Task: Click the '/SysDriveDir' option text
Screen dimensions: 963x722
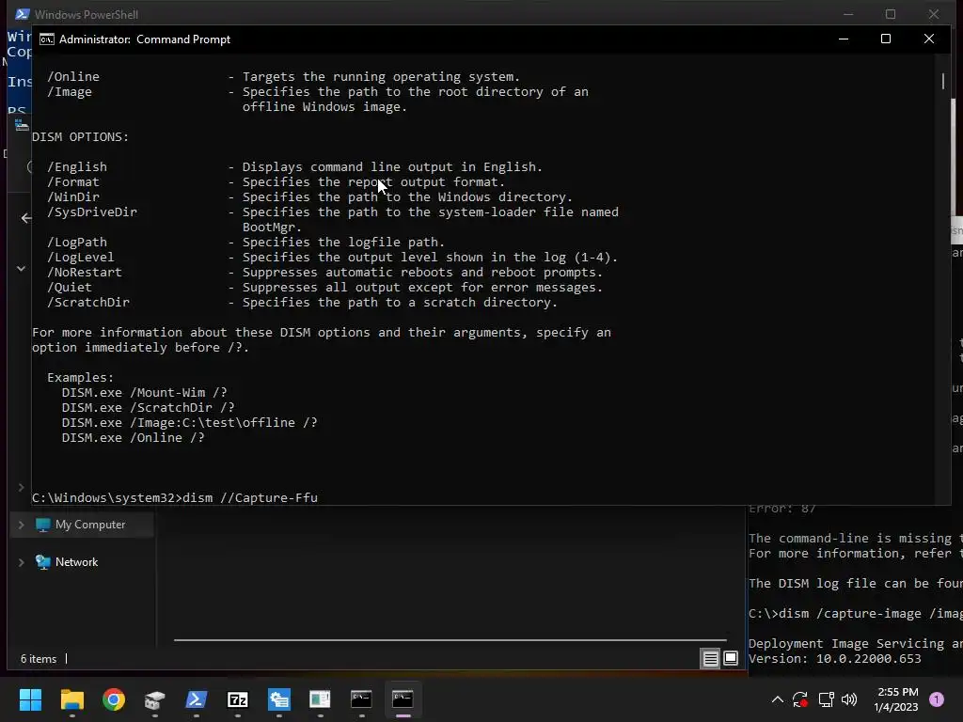Action: pyautogui.click(x=92, y=212)
